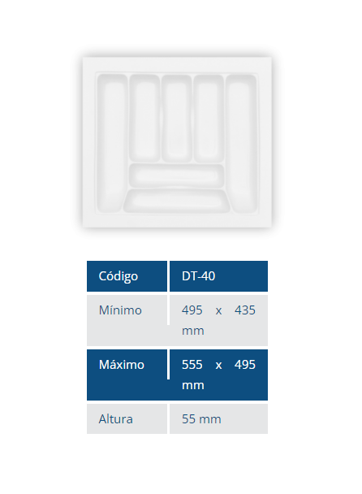362x494 pixels.
Task: Click the white cutlery tray product image
Action: point(177,142)
